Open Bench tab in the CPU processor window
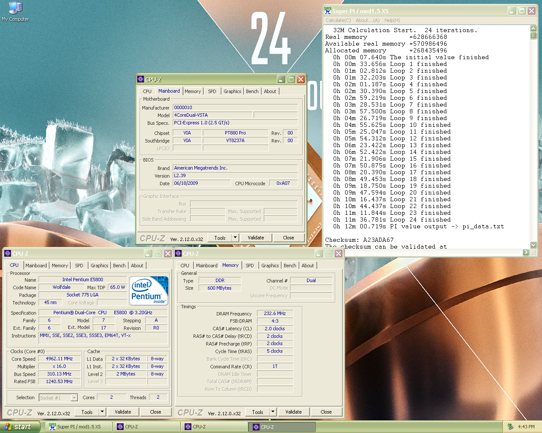542x433 pixels. (x=119, y=266)
